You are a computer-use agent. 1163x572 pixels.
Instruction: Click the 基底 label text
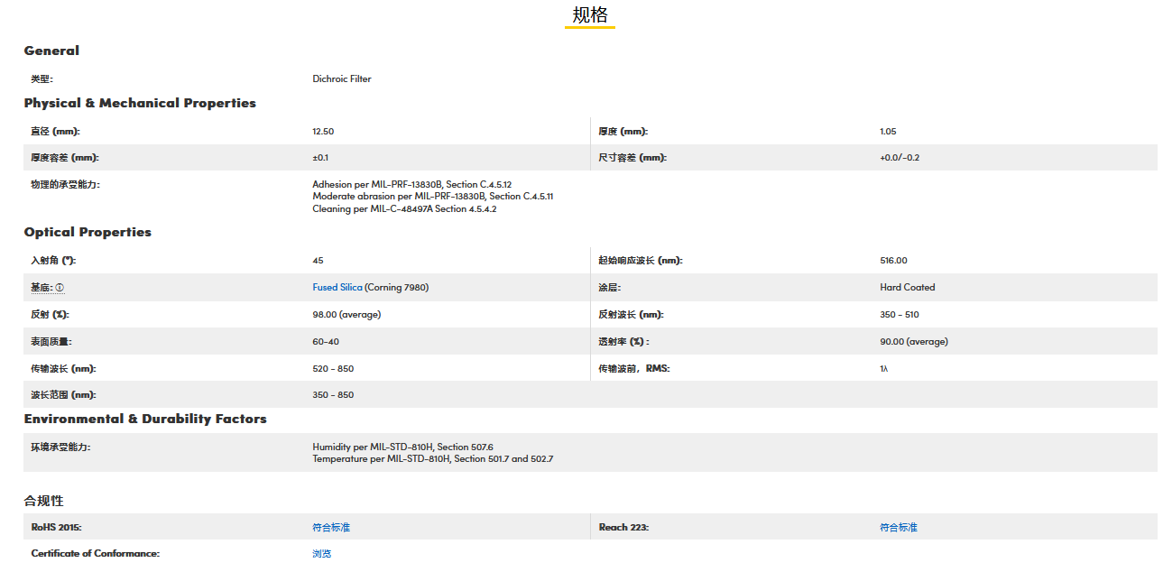(x=42, y=288)
